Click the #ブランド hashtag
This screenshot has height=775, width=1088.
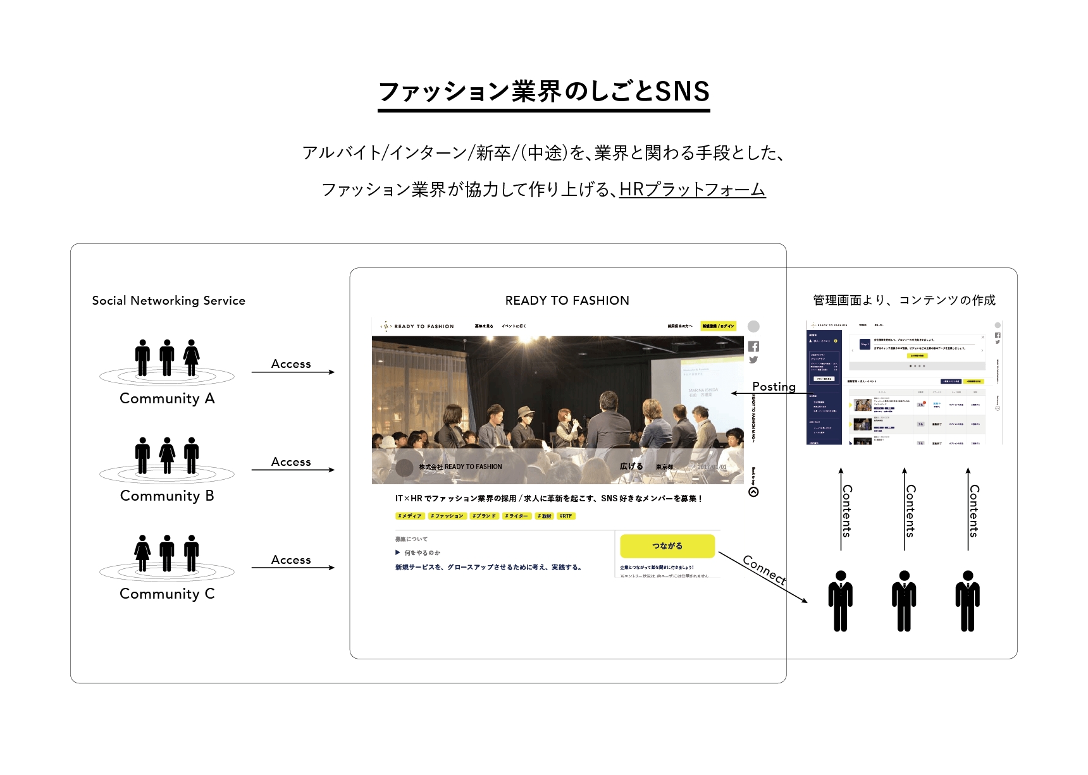pyautogui.click(x=484, y=516)
